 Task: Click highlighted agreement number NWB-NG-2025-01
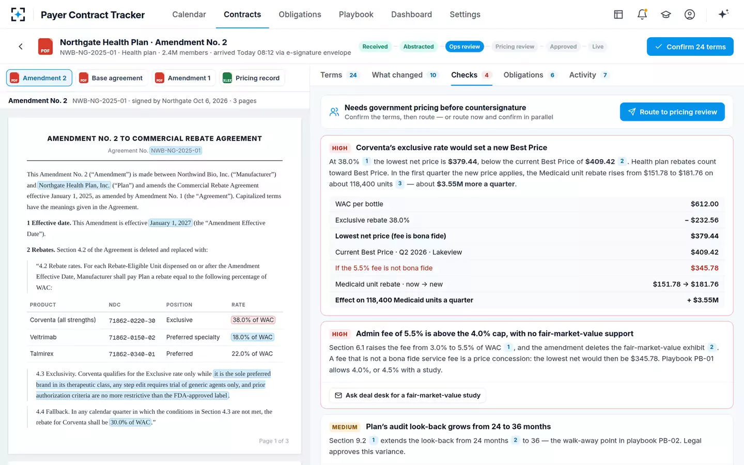(176, 150)
